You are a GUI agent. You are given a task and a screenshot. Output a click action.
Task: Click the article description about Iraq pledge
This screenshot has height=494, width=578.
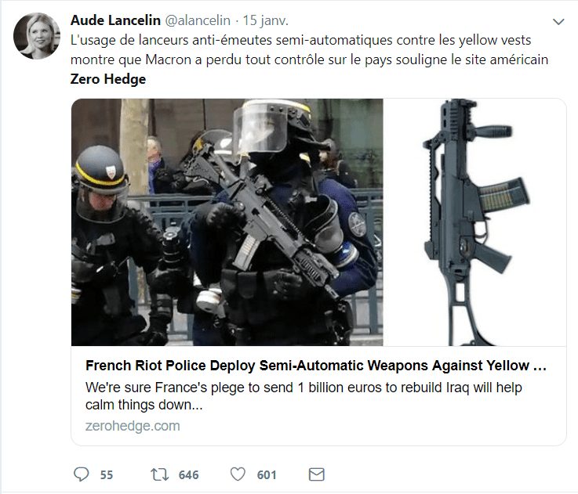pos(304,396)
